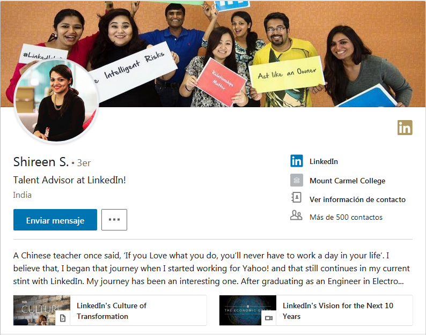The width and height of the screenshot is (426, 335).
Task: Open LinkedIn's Culture of Transformation title
Action: (x=112, y=311)
